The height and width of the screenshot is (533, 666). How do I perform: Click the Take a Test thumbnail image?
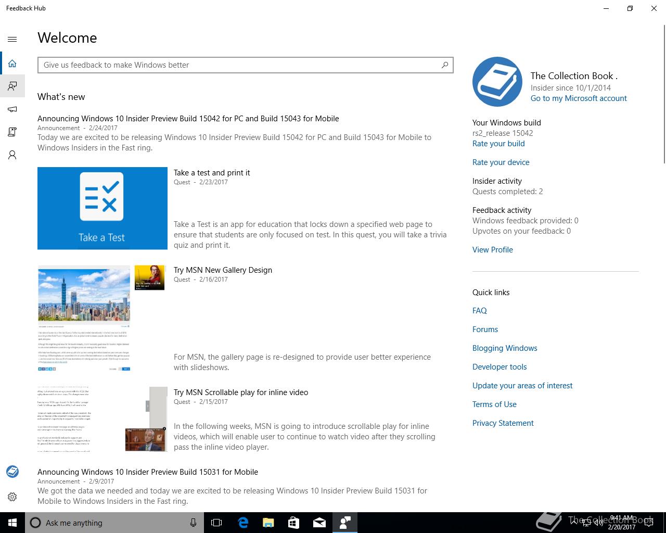[103, 208]
